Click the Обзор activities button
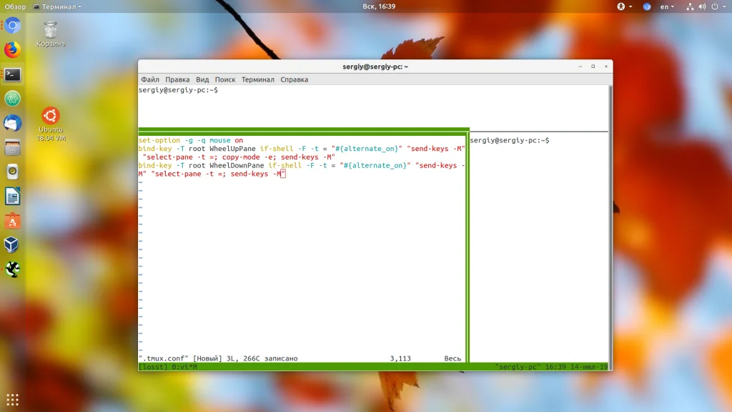Image resolution: width=732 pixels, height=412 pixels. (16, 6)
